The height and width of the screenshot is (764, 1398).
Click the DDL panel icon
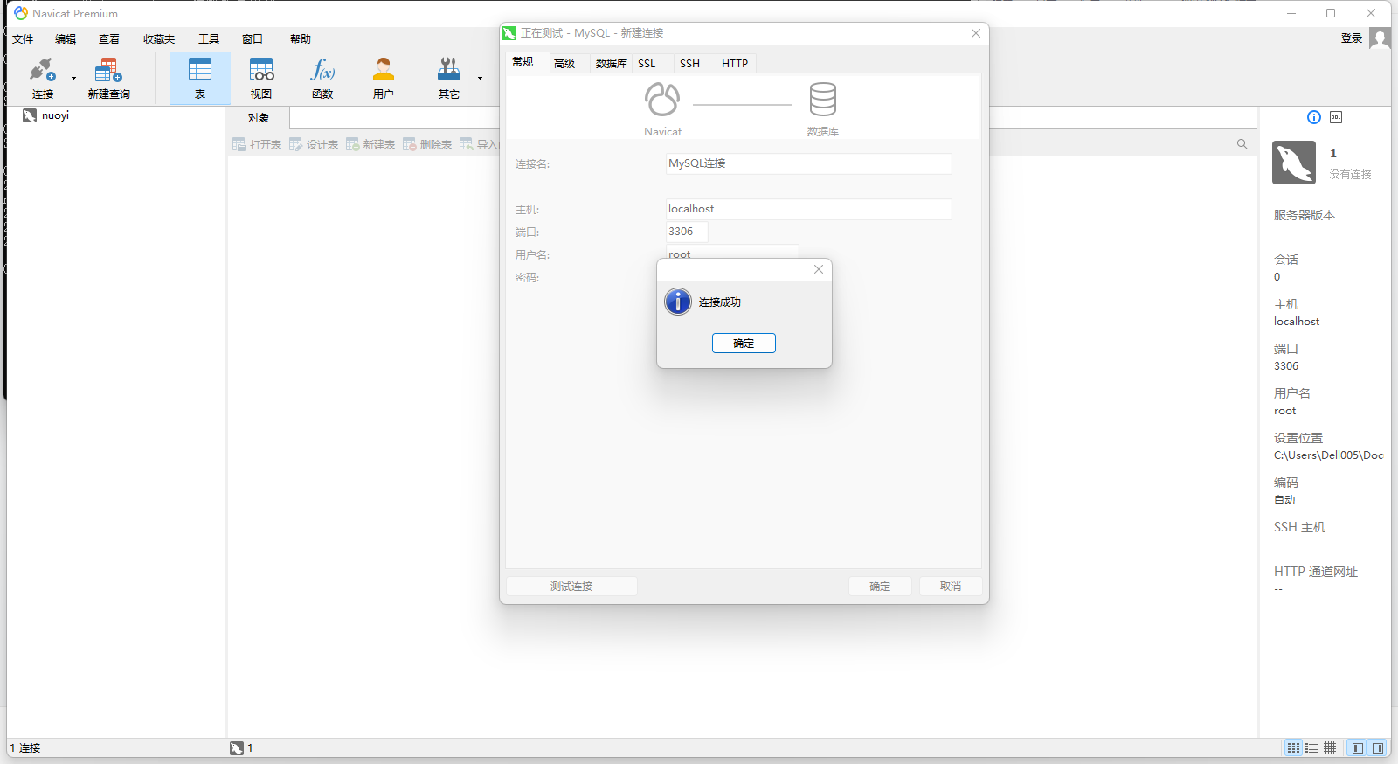[x=1336, y=117]
